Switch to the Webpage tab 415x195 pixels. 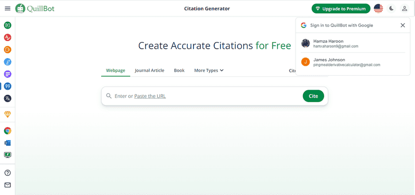coord(116,71)
